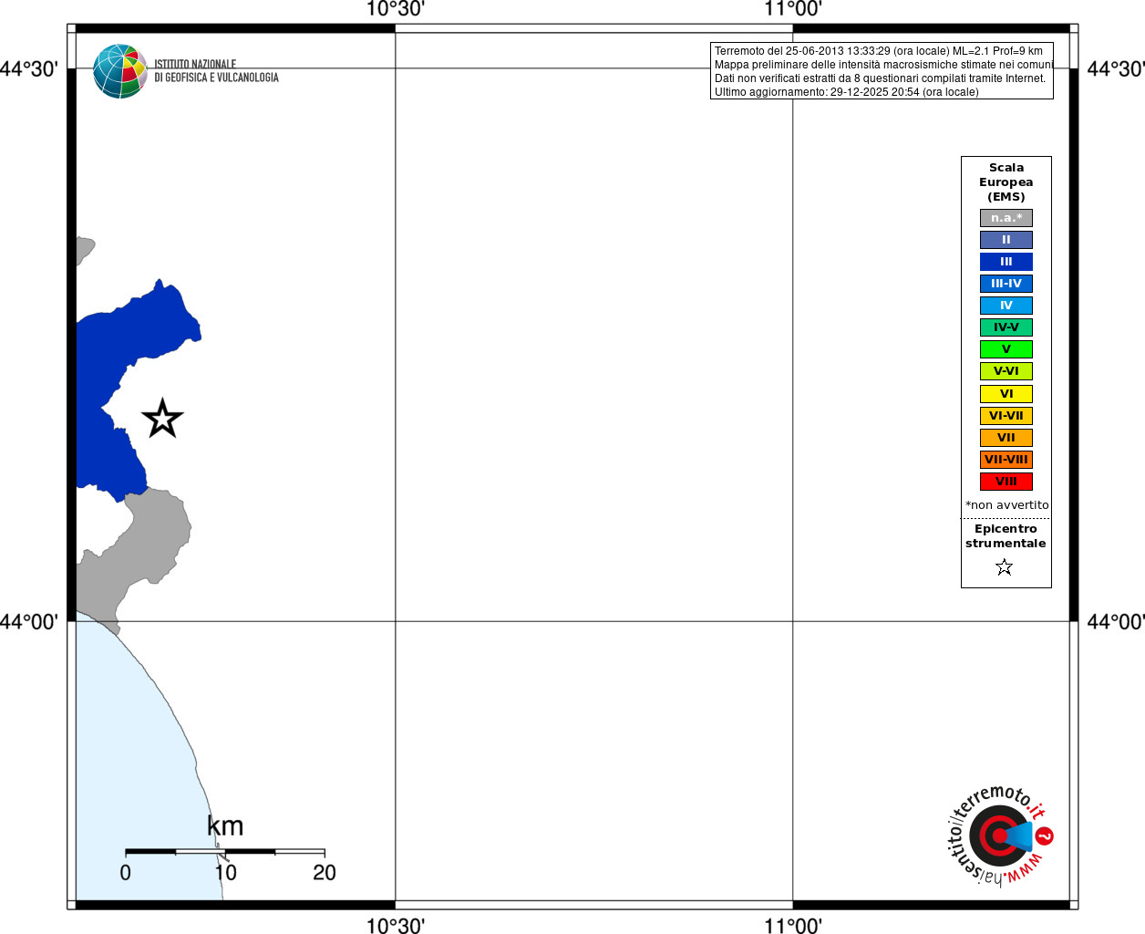Image resolution: width=1145 pixels, height=934 pixels.
Task: Select the intensity II legend swatch
Action: 1006,240
